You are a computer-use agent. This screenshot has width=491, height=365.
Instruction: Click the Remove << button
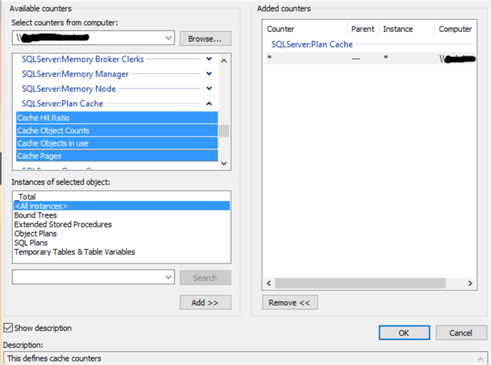click(290, 302)
